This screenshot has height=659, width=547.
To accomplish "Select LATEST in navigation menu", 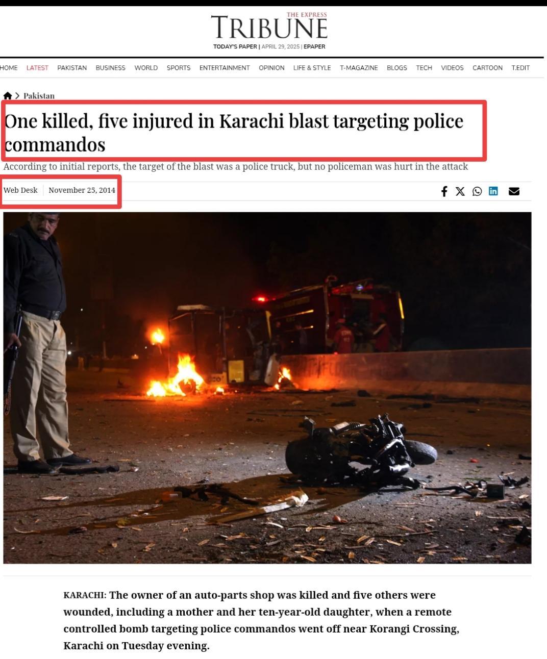I will pos(37,68).
